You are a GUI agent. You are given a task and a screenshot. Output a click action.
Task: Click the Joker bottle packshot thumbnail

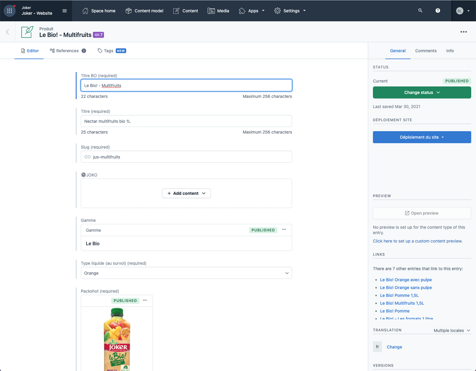(117, 339)
